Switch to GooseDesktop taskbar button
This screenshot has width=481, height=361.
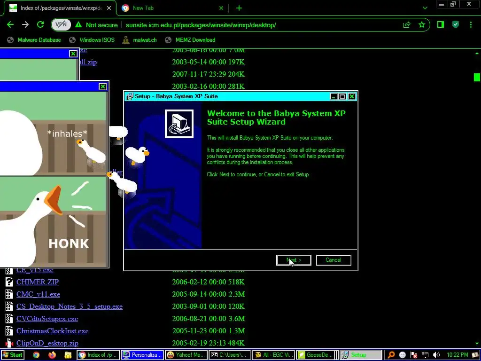pos(316,355)
